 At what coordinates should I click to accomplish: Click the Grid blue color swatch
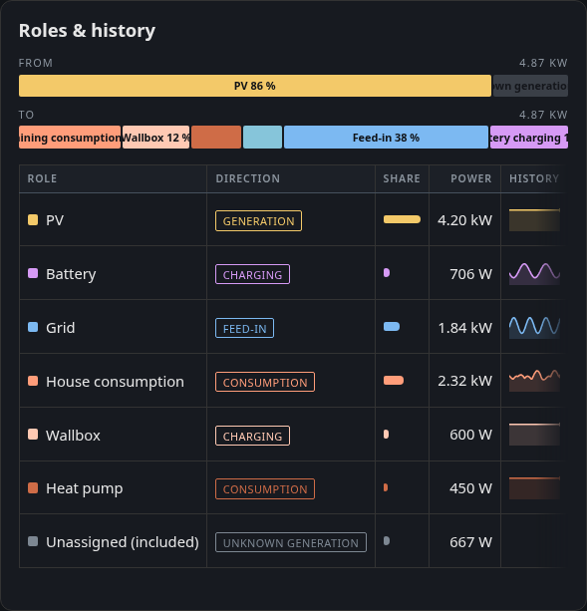pos(33,327)
